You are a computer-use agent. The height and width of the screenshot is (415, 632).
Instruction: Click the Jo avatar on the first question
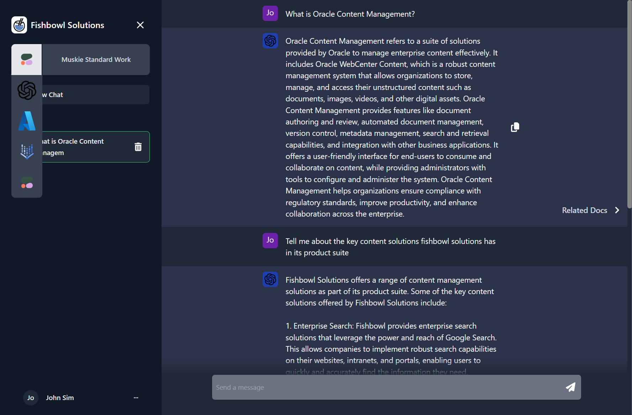coord(270,13)
